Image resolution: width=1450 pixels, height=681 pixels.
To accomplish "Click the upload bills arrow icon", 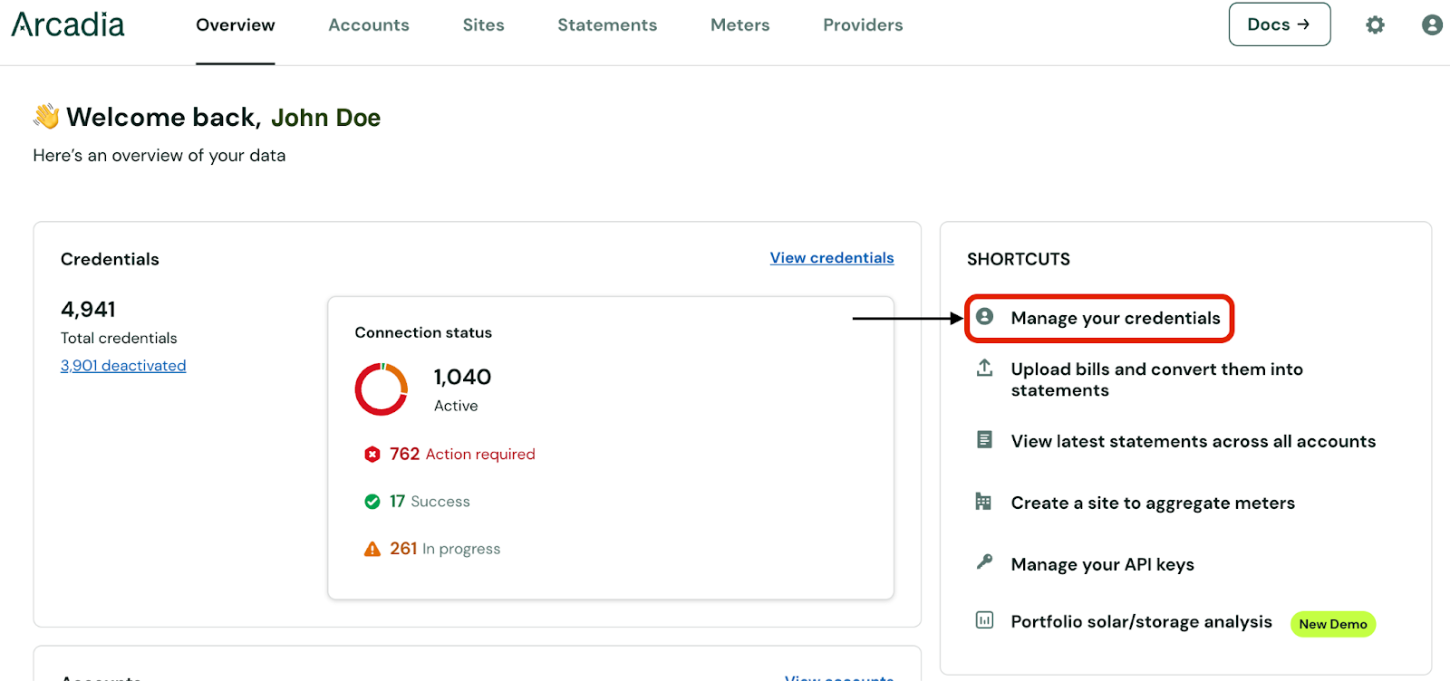I will click(x=984, y=368).
